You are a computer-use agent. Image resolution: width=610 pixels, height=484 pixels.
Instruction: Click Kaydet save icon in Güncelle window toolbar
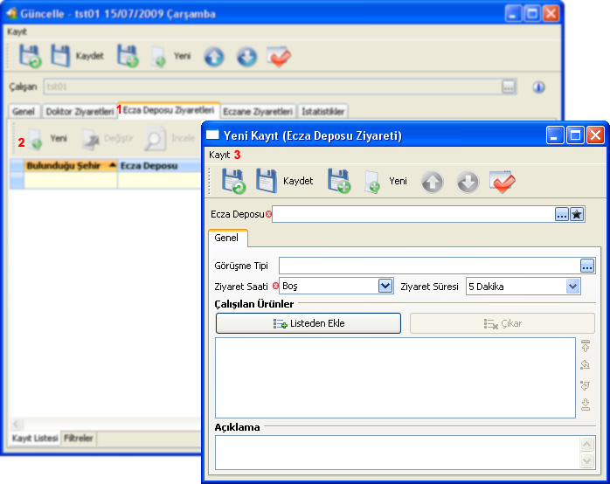[60, 57]
